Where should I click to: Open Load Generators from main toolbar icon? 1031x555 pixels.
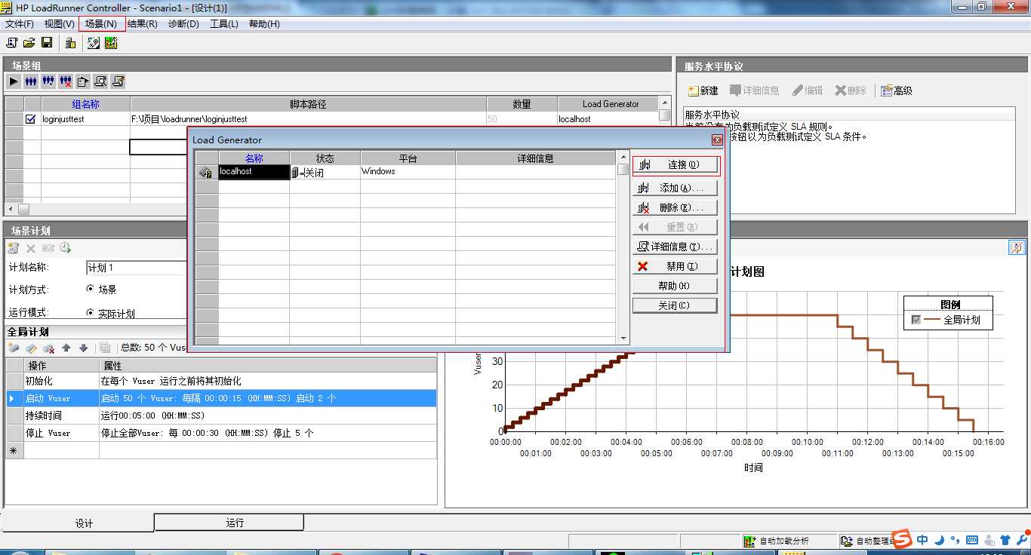pyautogui.click(x=70, y=43)
